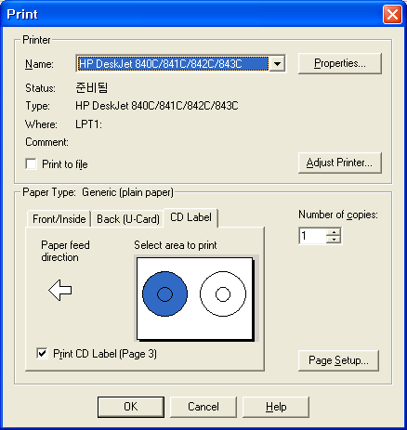Open Page Setup dialog
Screen dimensions: 407x430
point(338,360)
